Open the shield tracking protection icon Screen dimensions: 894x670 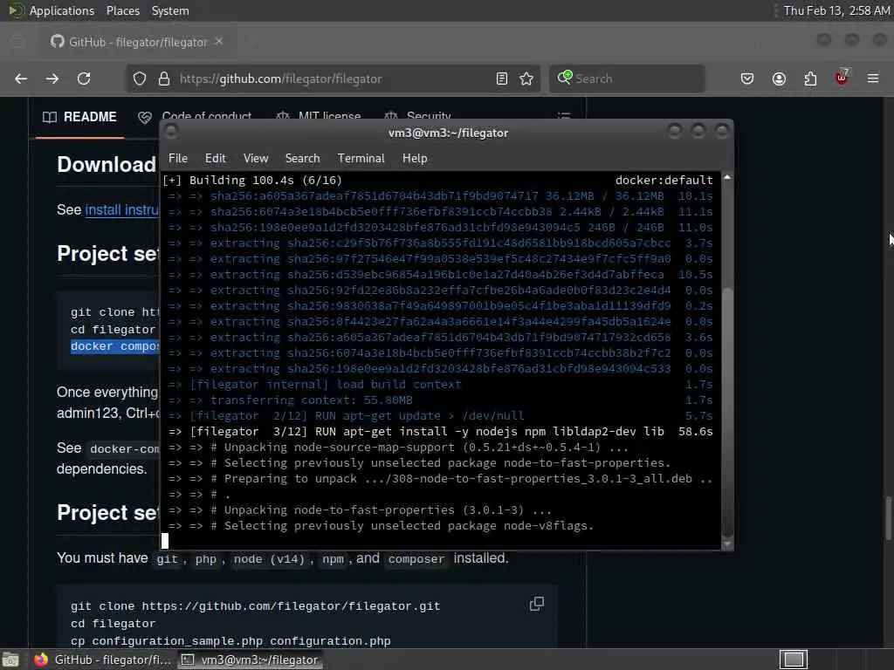(140, 79)
